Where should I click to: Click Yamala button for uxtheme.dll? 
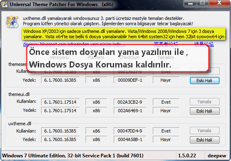[205, 131]
